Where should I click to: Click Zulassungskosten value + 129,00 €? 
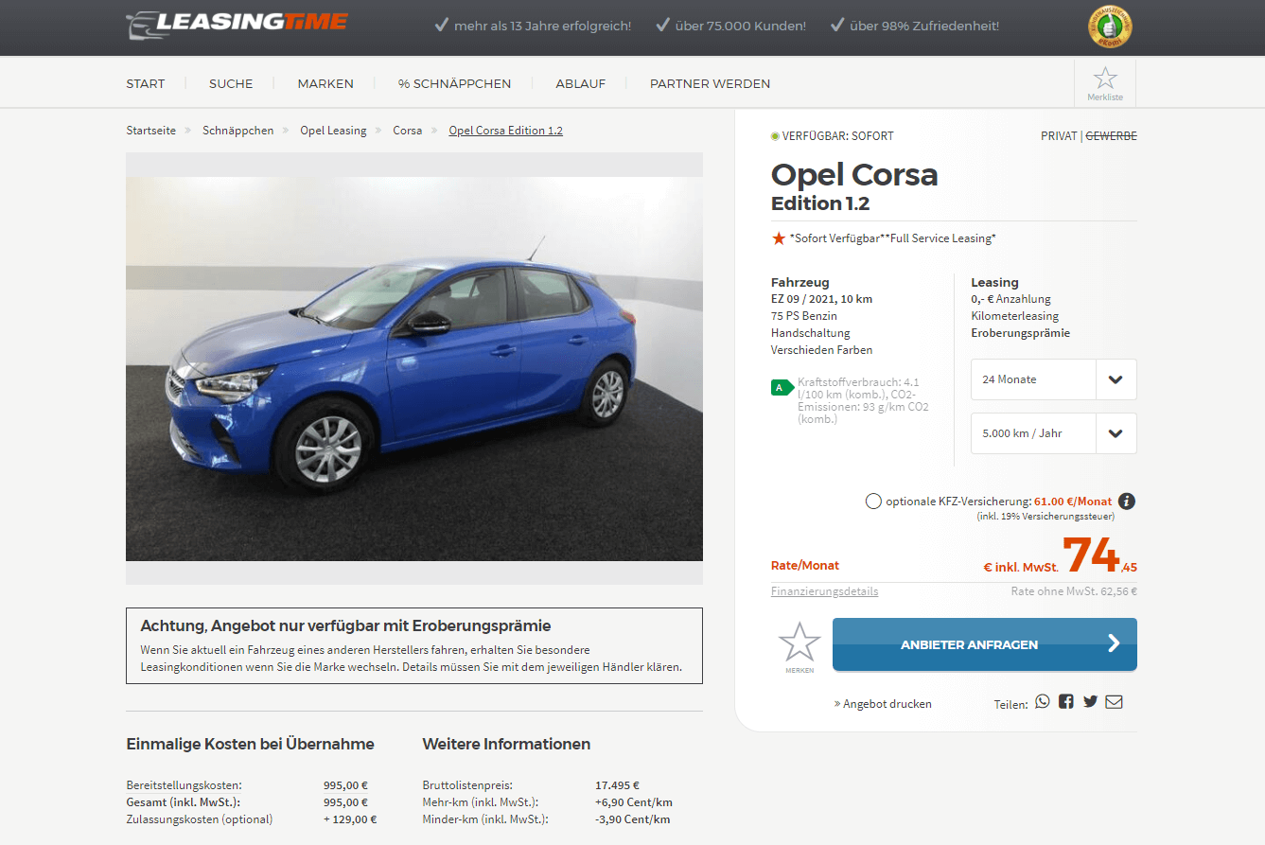pos(350,819)
